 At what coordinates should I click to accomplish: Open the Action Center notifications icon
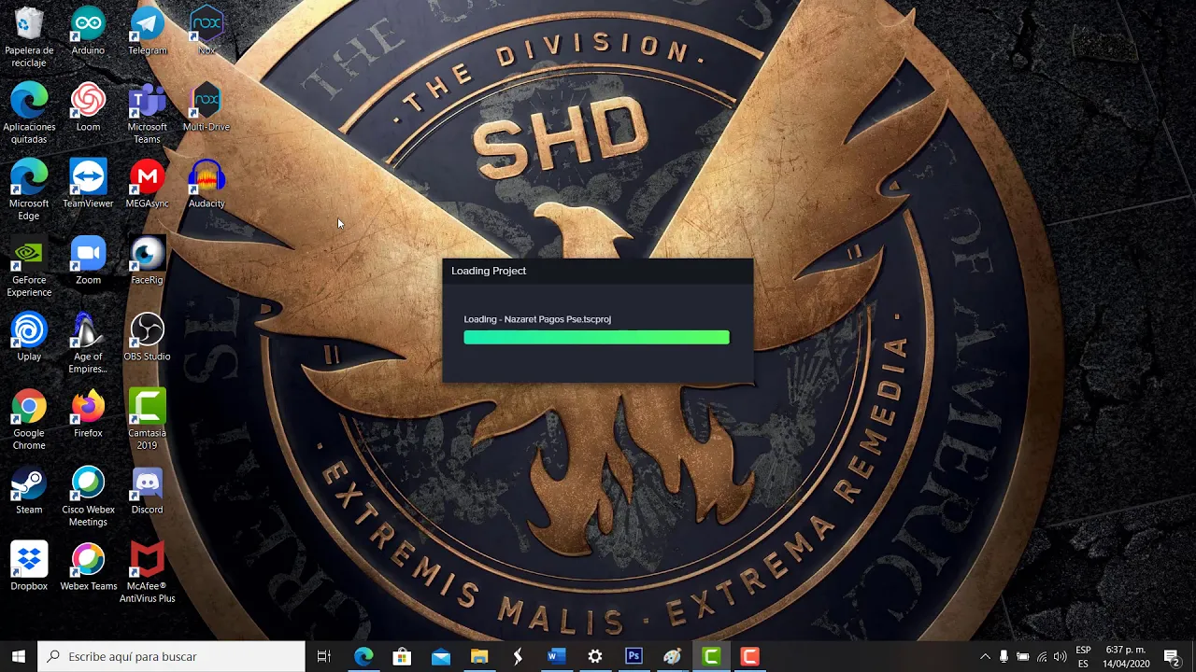(x=1172, y=656)
